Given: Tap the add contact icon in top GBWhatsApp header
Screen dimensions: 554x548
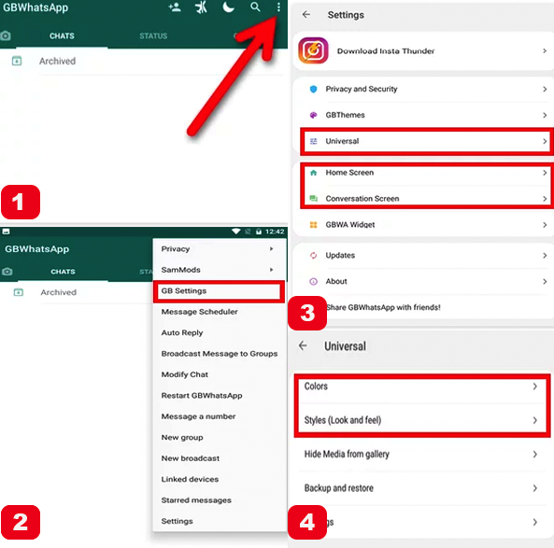Looking at the screenshot, I should (x=175, y=7).
